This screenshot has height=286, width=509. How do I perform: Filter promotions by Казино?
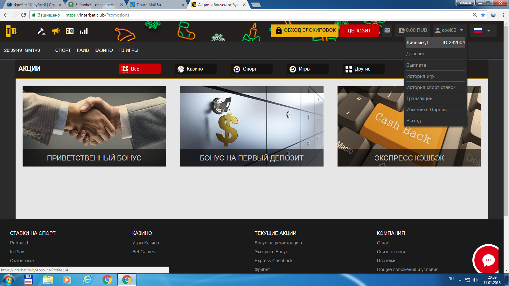196,69
